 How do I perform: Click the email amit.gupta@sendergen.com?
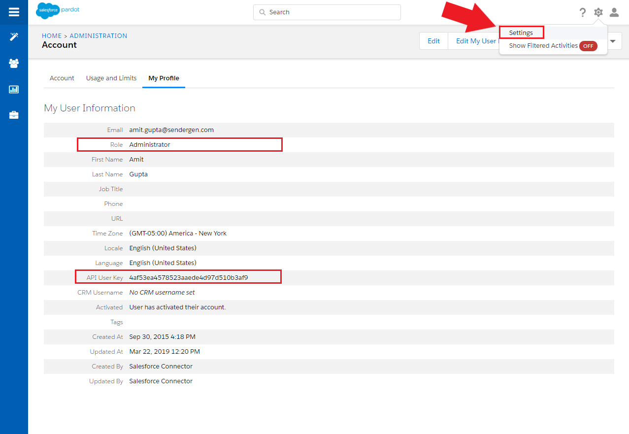pyautogui.click(x=171, y=130)
